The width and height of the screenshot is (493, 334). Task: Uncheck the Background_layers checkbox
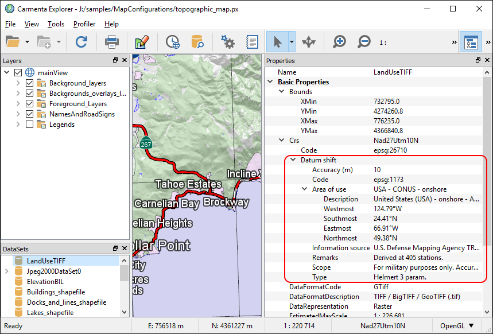(x=30, y=83)
